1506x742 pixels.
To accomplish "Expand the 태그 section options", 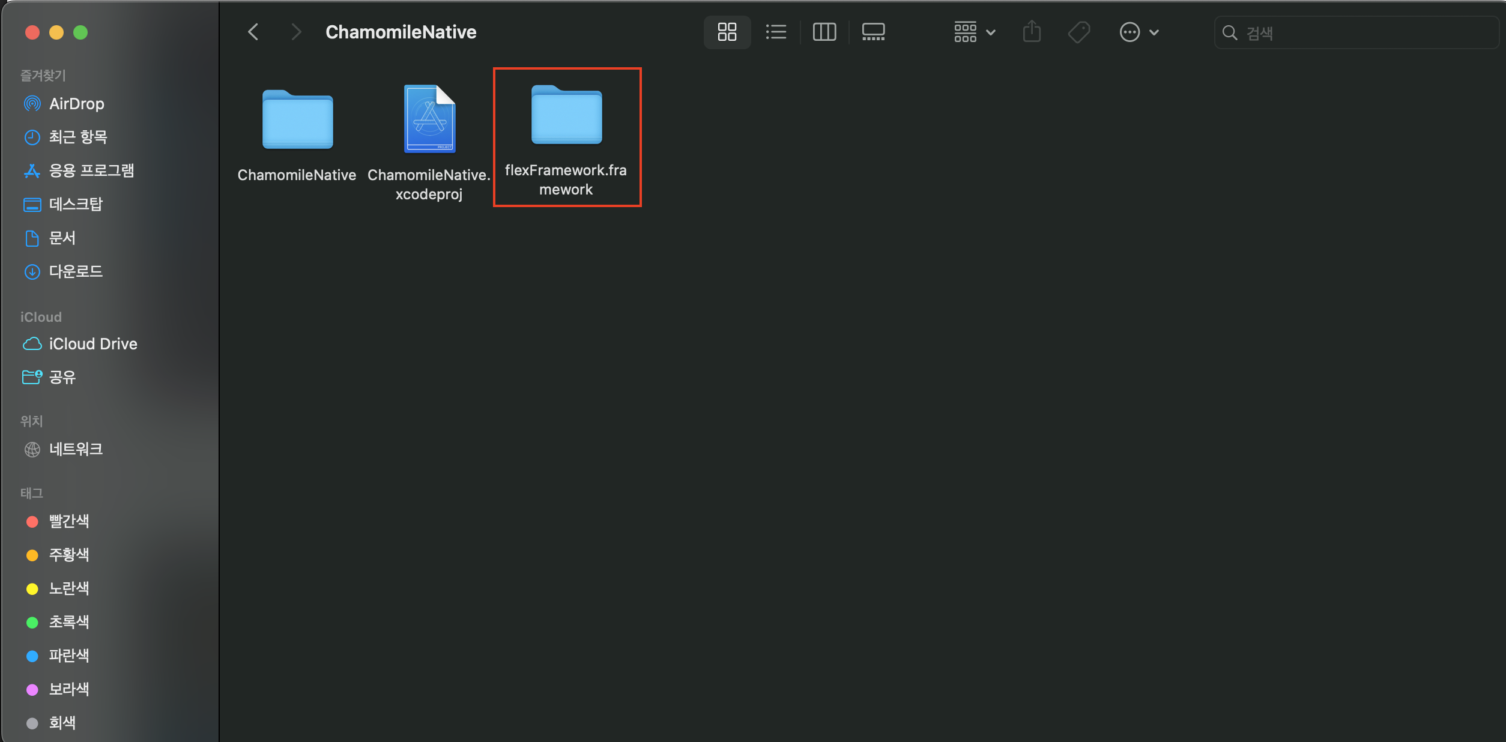I will tap(32, 492).
